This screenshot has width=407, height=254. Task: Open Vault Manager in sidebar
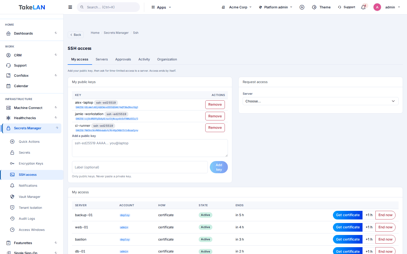[x=30, y=197]
